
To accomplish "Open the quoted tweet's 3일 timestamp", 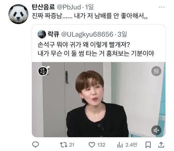I will click(x=122, y=34).
